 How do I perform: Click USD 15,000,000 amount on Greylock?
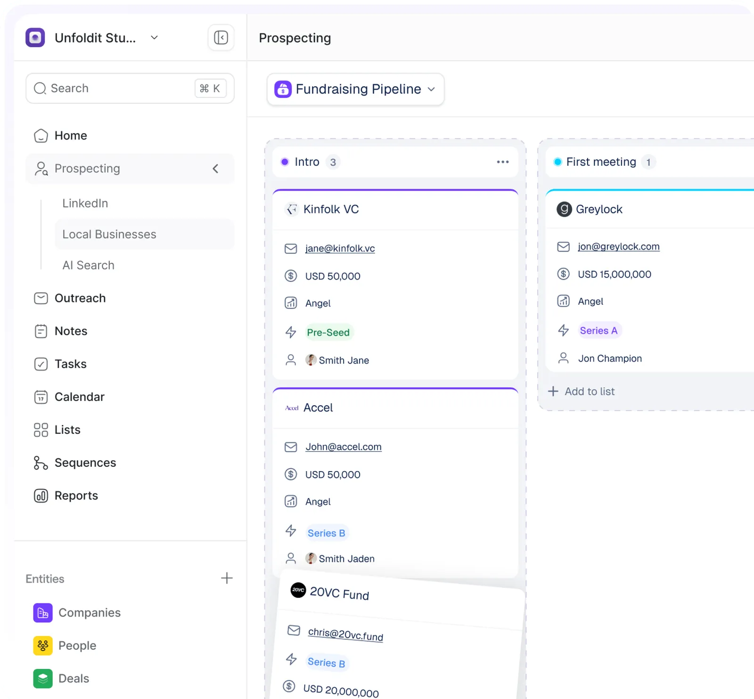point(615,274)
